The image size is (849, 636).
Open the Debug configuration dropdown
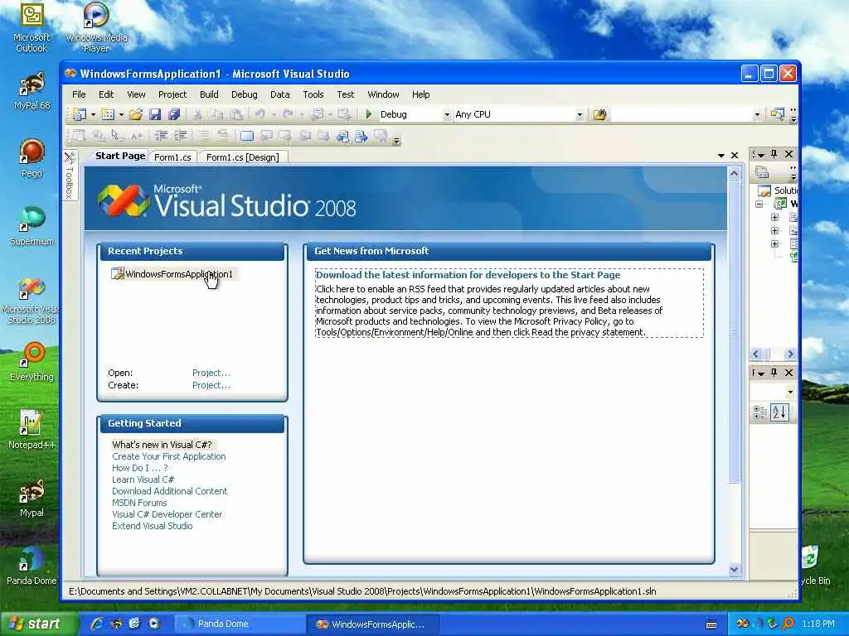(447, 114)
